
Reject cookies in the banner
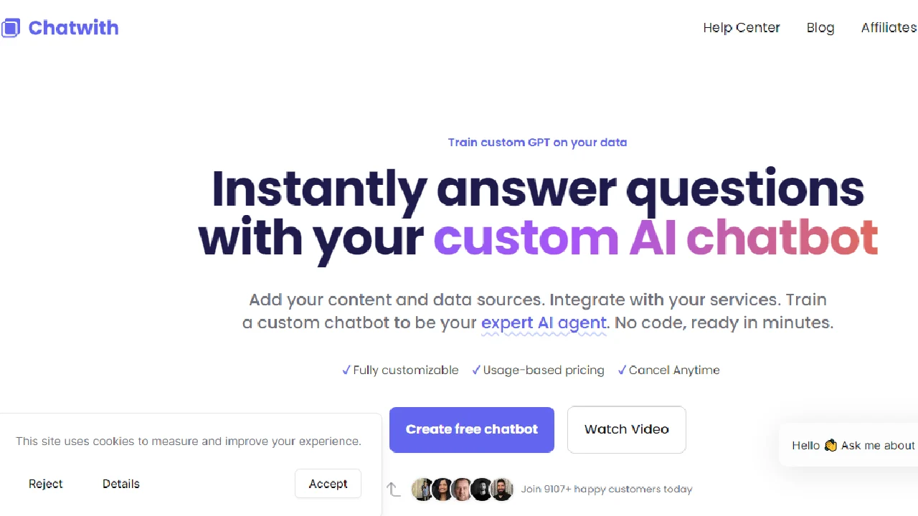(46, 484)
